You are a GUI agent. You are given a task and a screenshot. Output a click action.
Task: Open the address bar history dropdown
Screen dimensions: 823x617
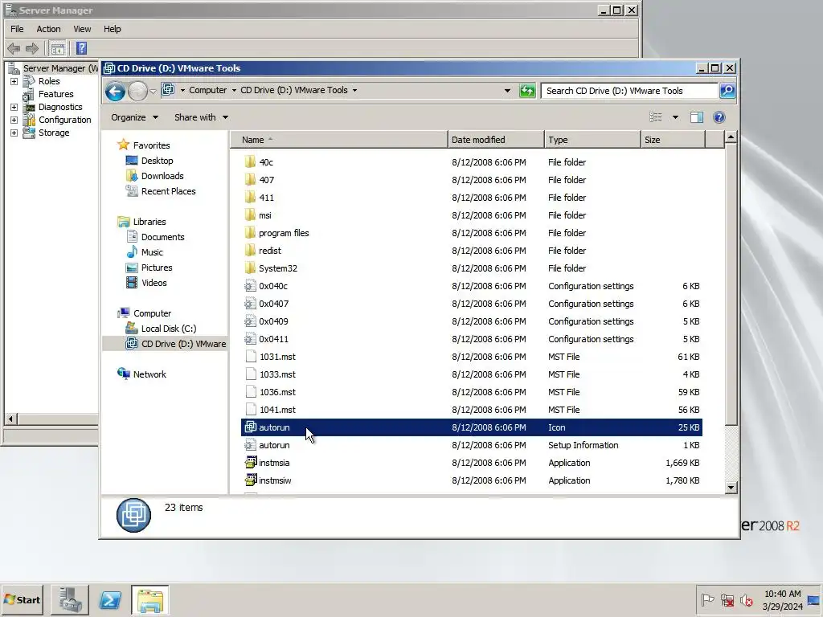pos(507,91)
